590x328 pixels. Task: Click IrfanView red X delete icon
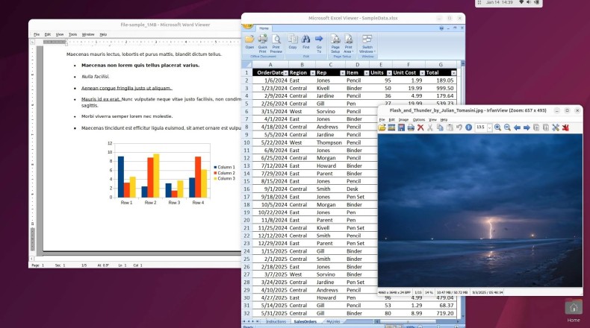pos(420,127)
